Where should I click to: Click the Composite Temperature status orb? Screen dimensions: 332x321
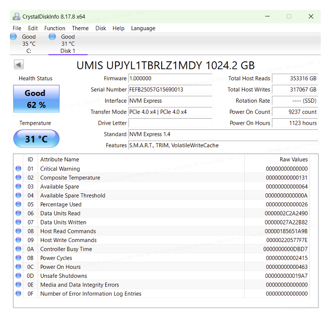point(19,177)
